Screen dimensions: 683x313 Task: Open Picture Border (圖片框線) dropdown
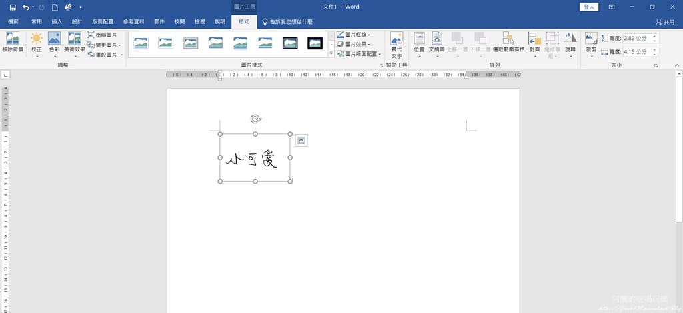coord(354,35)
